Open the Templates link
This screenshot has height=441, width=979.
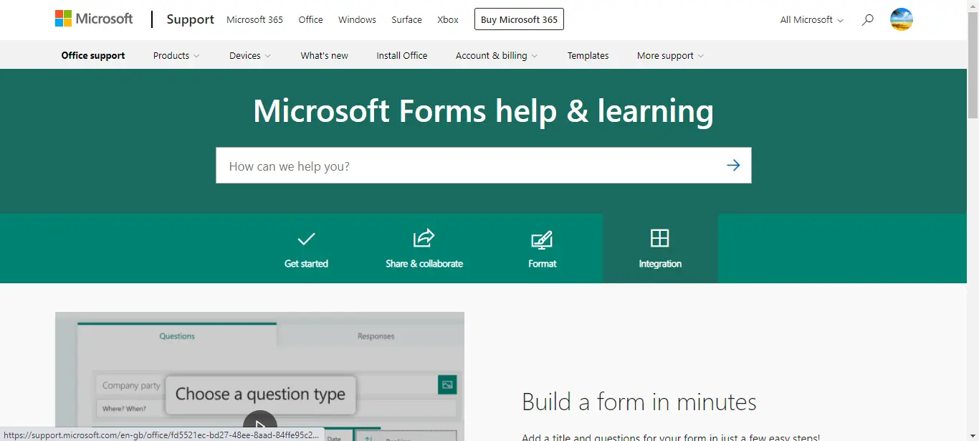click(588, 56)
